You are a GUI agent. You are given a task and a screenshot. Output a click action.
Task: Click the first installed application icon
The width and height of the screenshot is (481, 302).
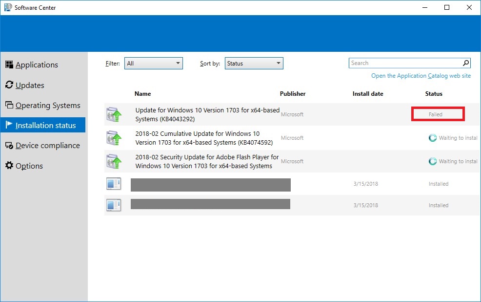114,184
